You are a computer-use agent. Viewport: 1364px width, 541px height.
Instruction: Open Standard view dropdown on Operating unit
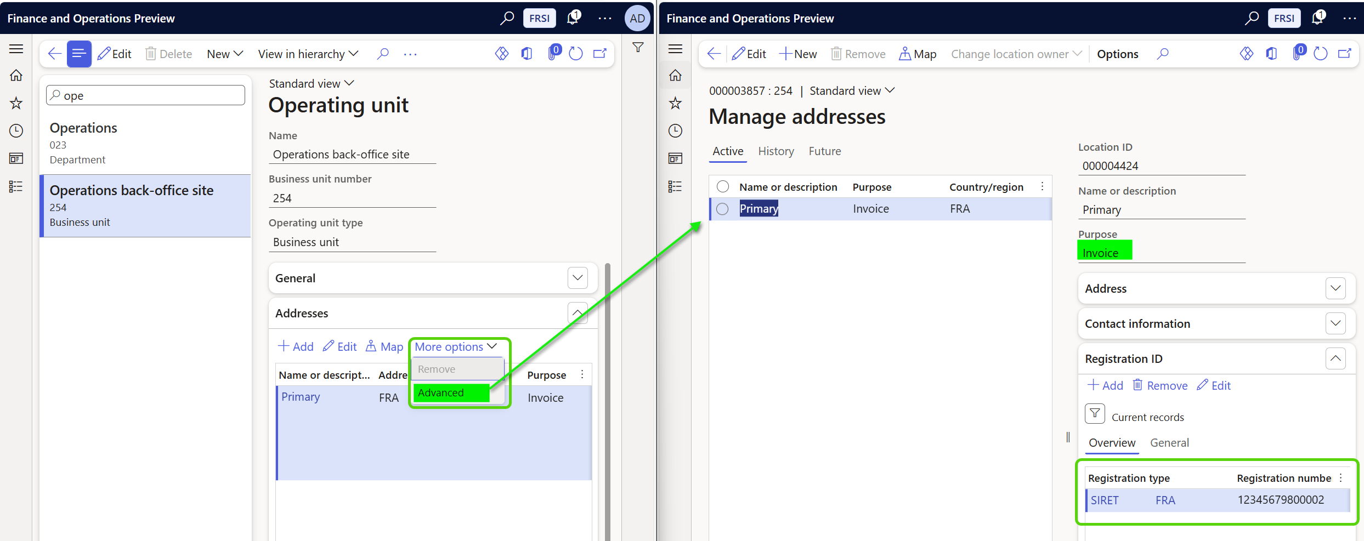click(312, 83)
